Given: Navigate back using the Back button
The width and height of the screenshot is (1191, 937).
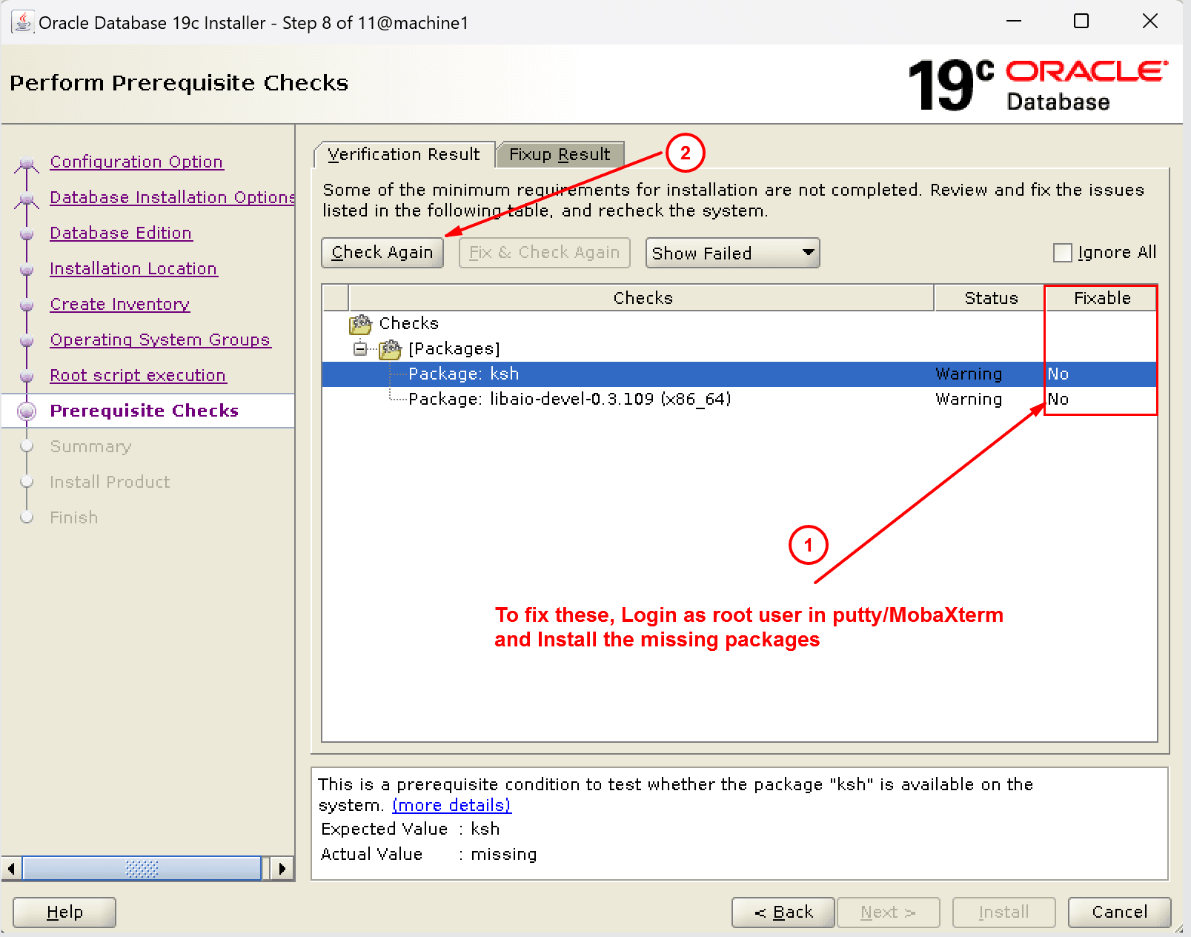Looking at the screenshot, I should (x=783, y=912).
